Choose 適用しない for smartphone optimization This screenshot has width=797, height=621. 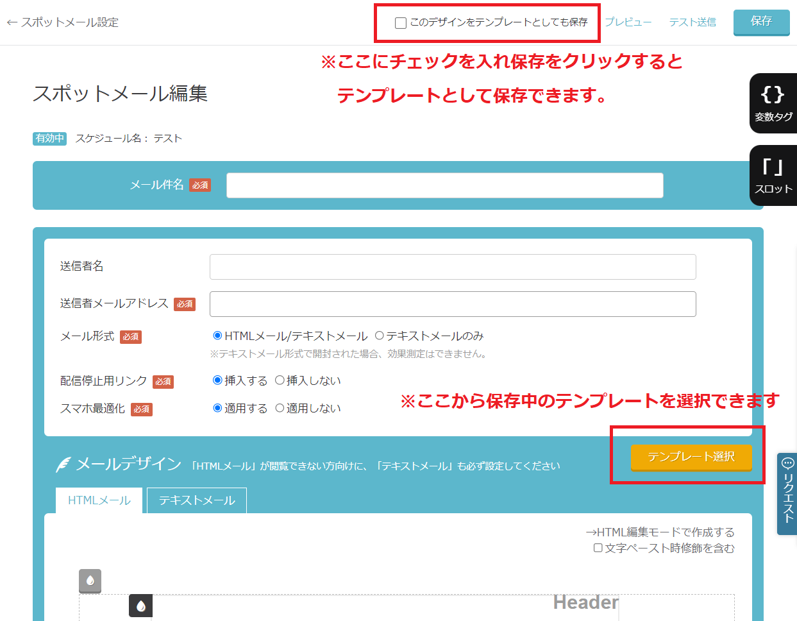280,408
